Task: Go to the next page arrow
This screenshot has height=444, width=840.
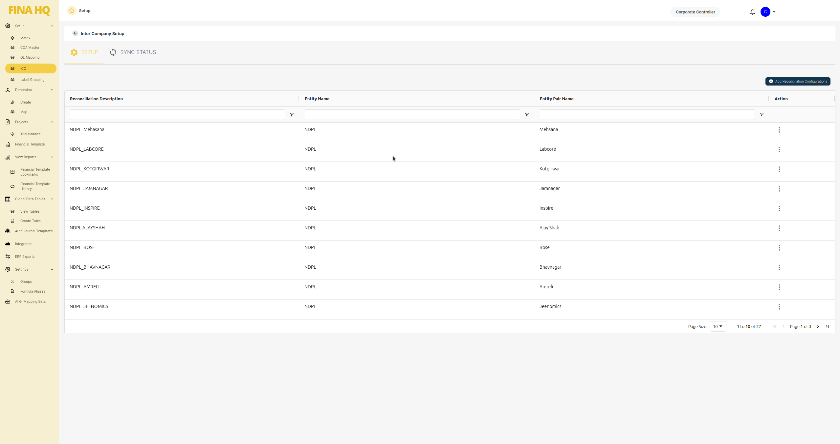Action: [818, 326]
